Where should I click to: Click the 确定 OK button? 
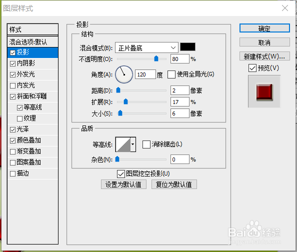[x=264, y=28]
